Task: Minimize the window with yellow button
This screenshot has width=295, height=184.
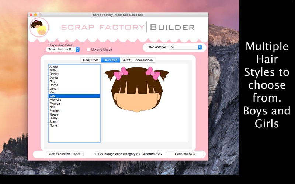Action: click(x=35, y=15)
